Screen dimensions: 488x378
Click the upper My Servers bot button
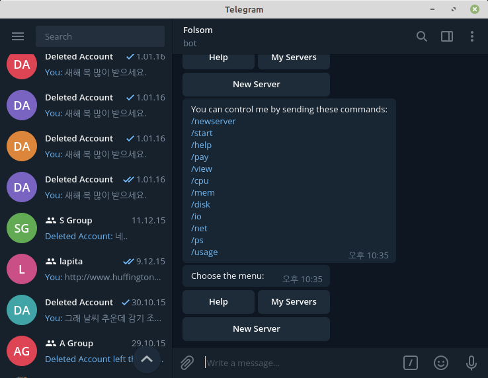click(294, 60)
